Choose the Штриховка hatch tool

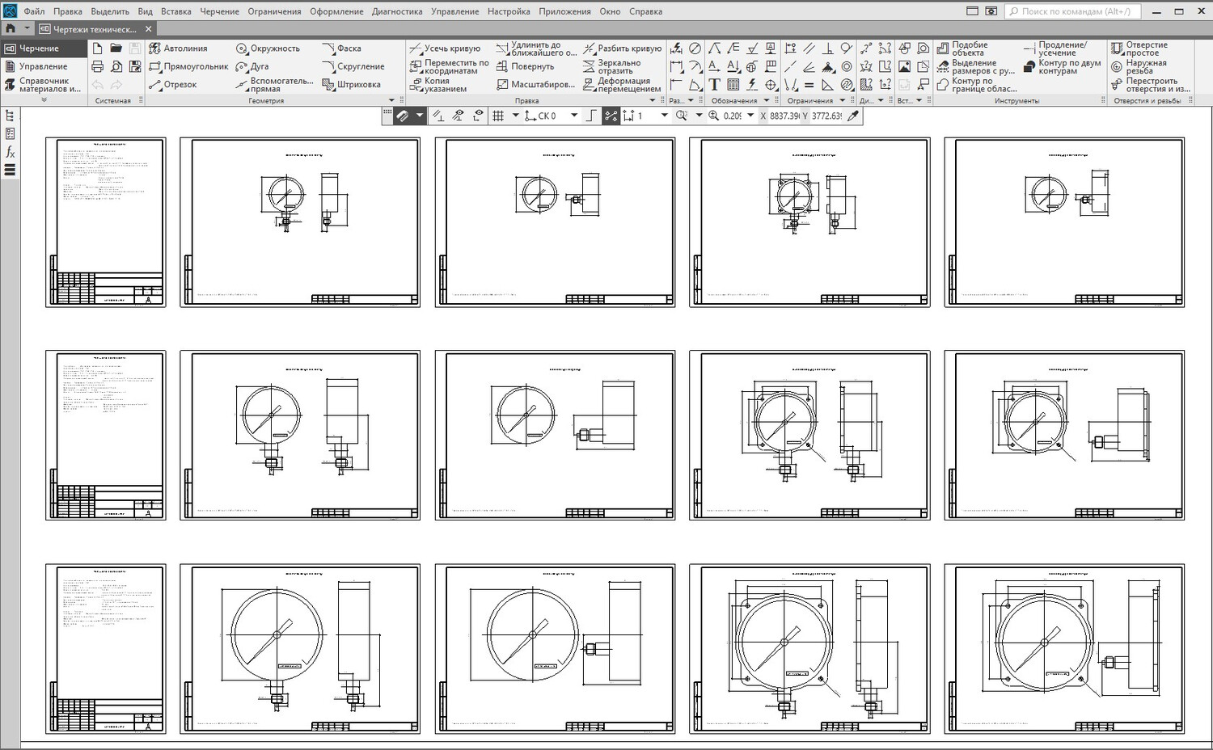coord(352,84)
